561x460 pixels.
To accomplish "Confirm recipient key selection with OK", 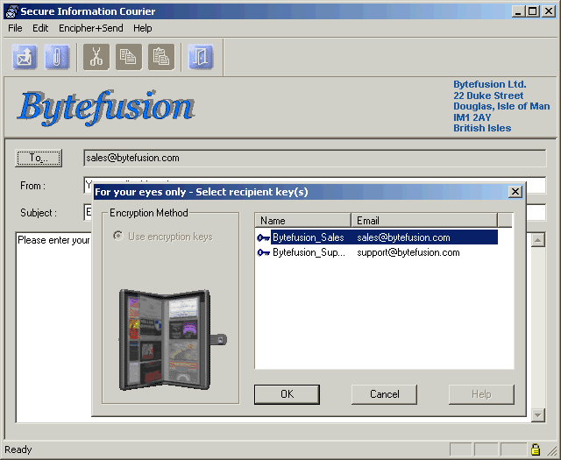I will (287, 394).
